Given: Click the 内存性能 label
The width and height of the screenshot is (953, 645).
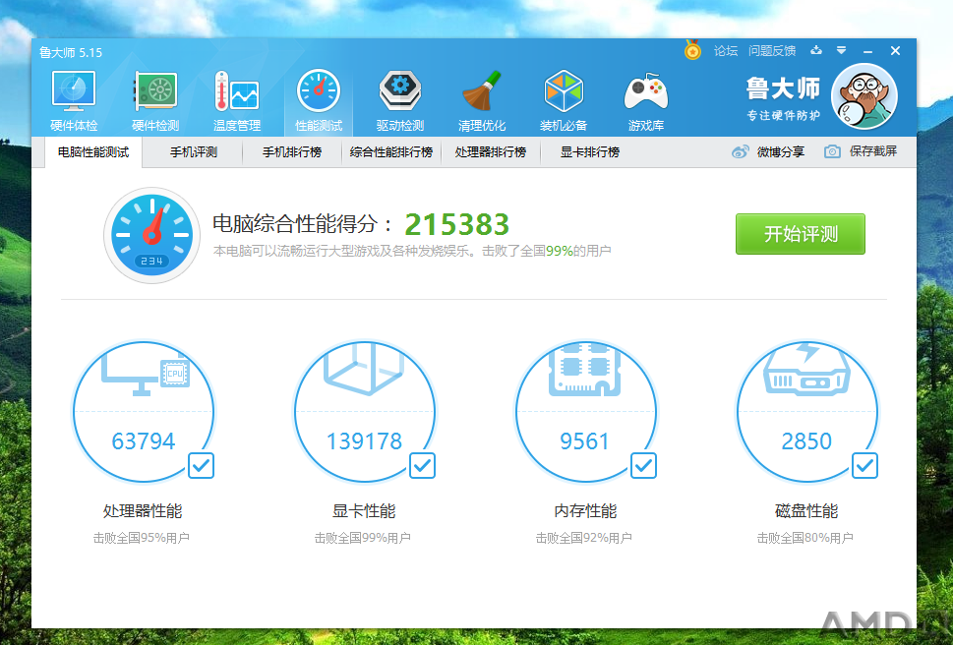Looking at the screenshot, I should click(585, 511).
